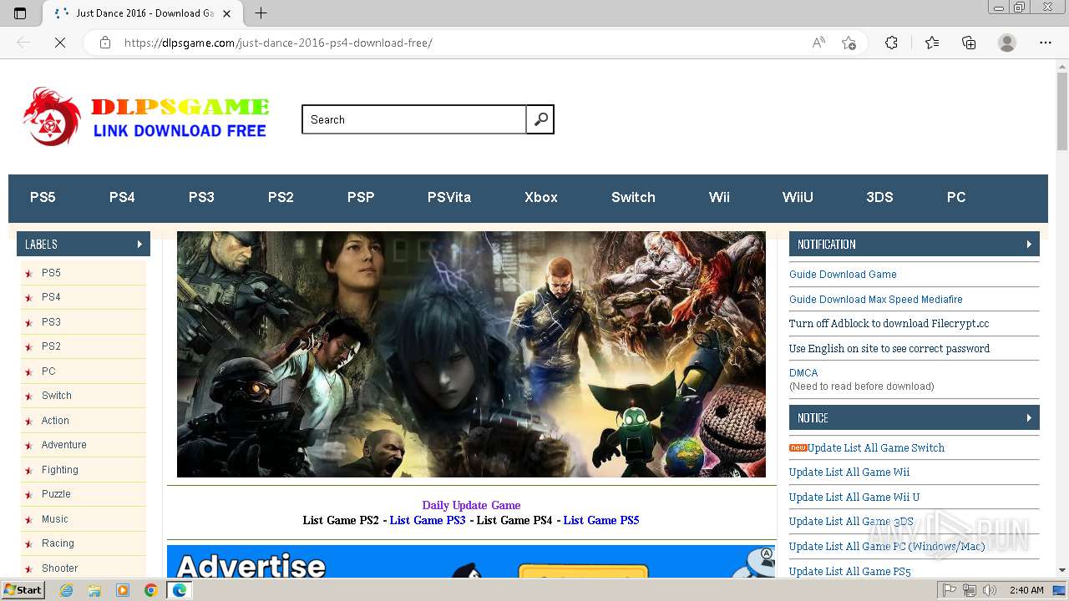Open Update List All Game PS5 link
This screenshot has width=1069, height=601.
pyautogui.click(x=850, y=572)
